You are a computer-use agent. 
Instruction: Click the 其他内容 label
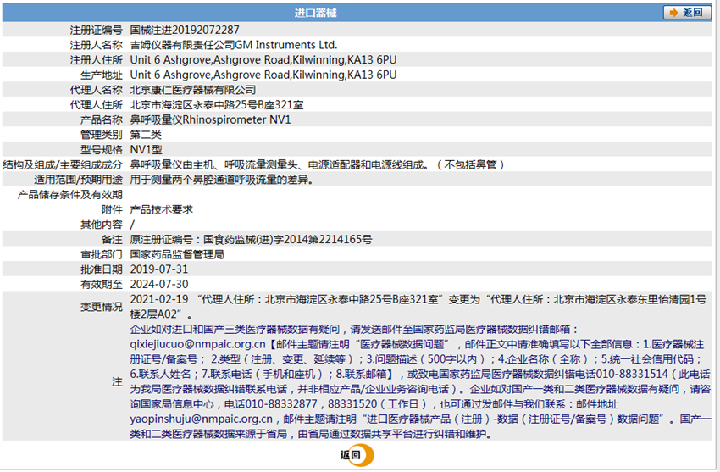click(x=102, y=225)
